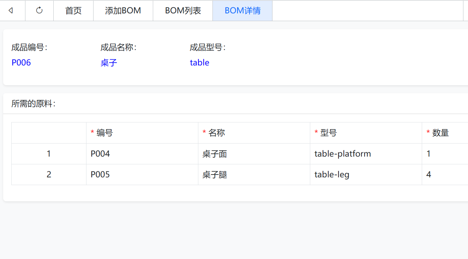Click row index 1 for P004
The width and height of the screenshot is (468, 259).
click(49, 154)
